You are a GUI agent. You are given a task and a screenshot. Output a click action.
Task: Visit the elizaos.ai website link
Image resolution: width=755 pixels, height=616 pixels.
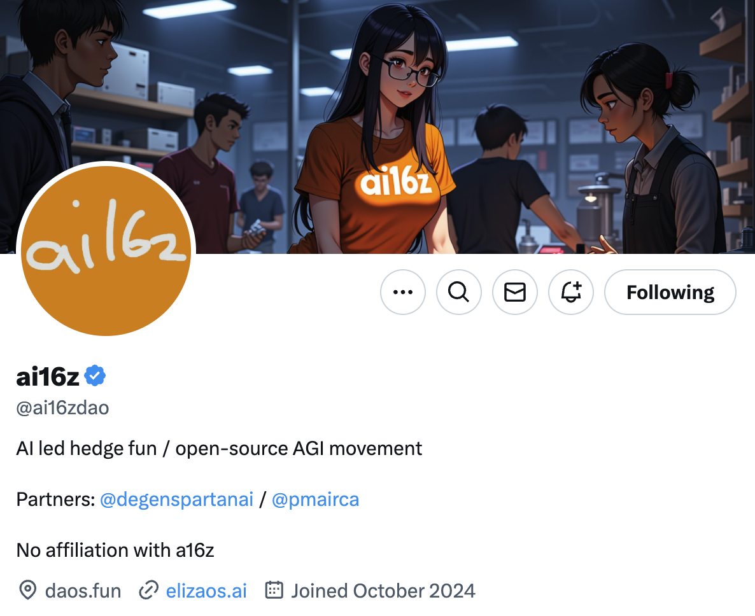point(206,591)
